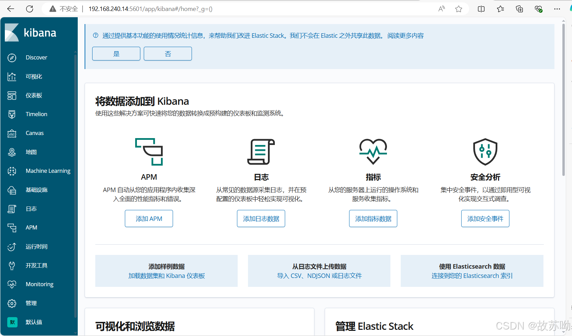Open the 运行时间 uptime icon
This screenshot has width=572, height=336.
tap(12, 247)
